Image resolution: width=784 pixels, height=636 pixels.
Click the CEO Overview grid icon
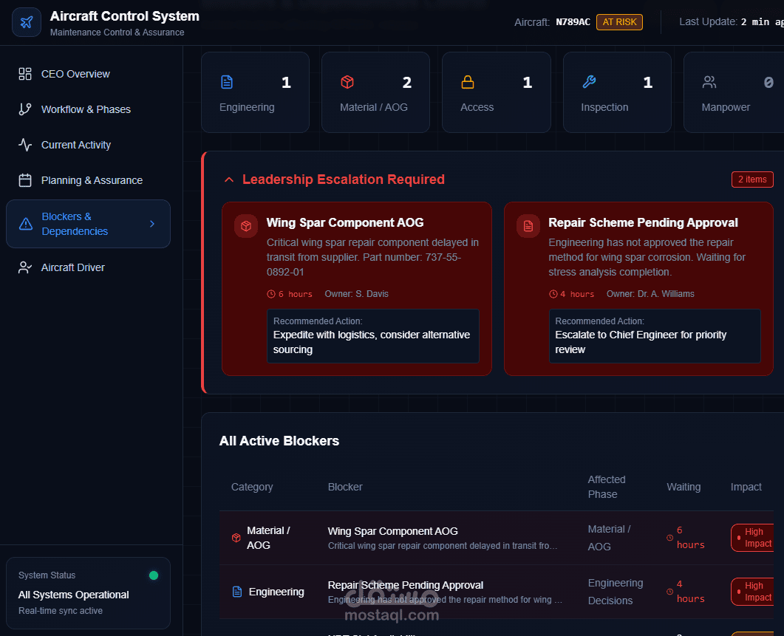pyautogui.click(x=25, y=74)
